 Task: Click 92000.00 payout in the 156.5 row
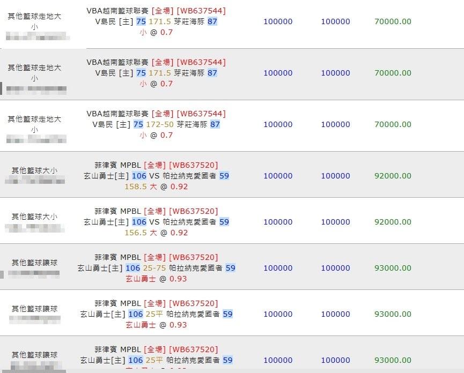tap(393, 222)
